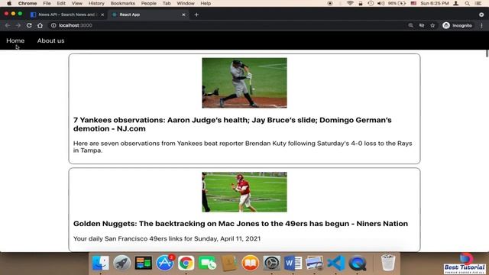This screenshot has height=275, width=489.
Task: Open App Store from the dock
Action: [165, 263]
